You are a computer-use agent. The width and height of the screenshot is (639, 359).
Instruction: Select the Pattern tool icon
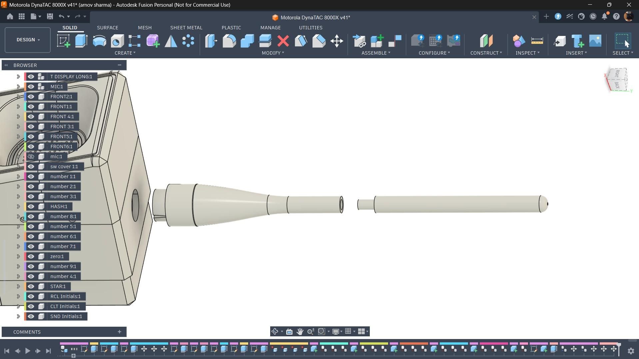pos(189,41)
